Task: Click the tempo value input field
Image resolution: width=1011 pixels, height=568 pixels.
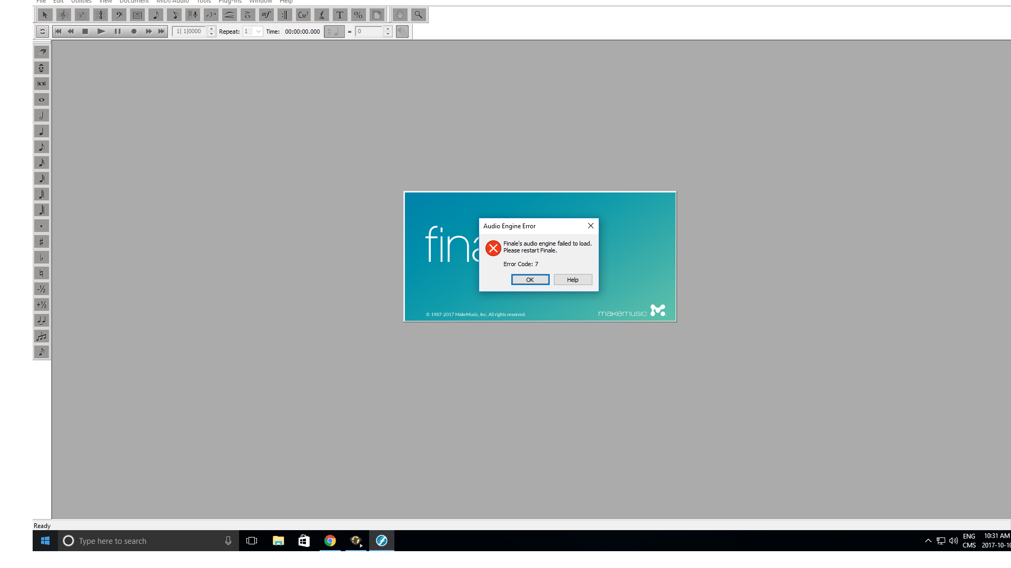Action: [x=369, y=32]
